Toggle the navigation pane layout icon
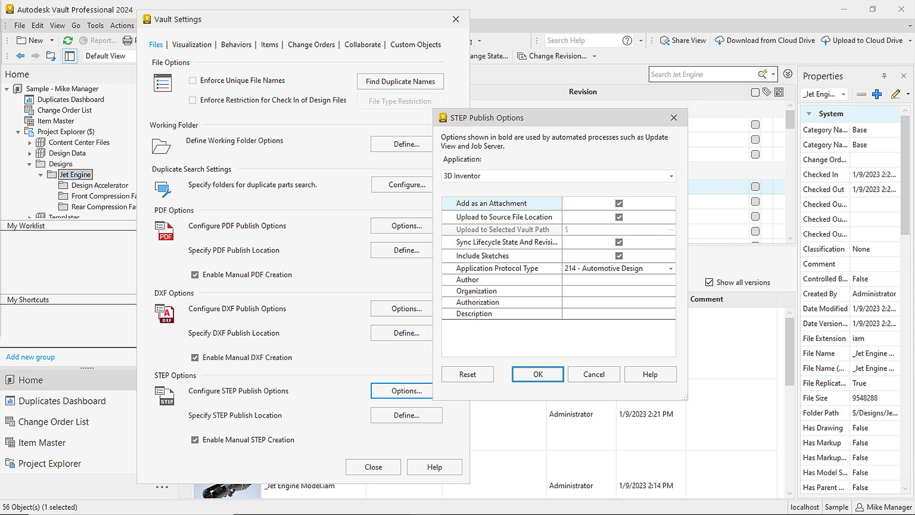The image size is (915, 515). 70,56
